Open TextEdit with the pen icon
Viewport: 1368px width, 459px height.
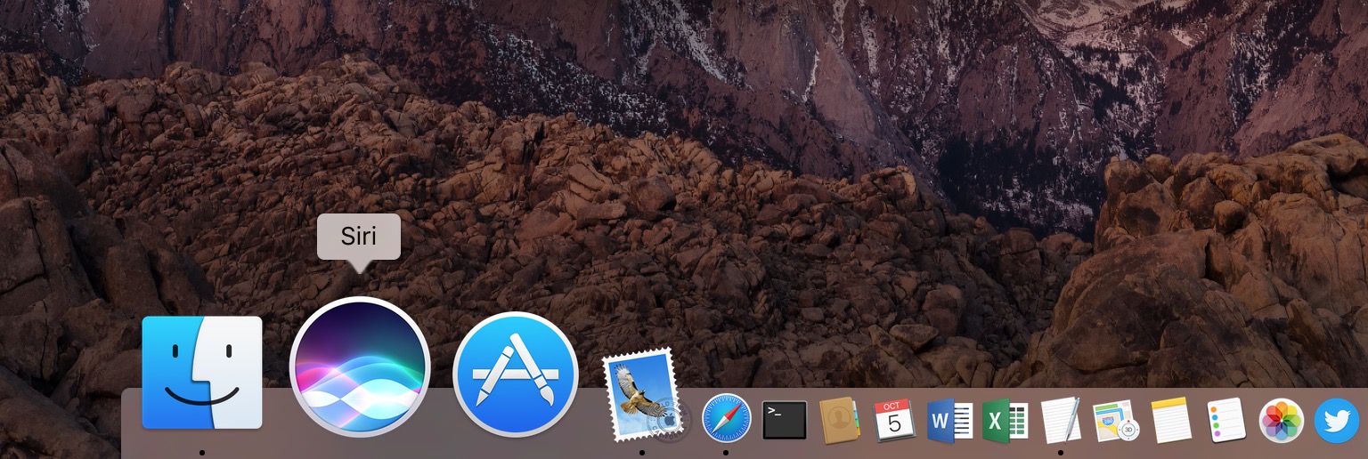(x=1060, y=420)
